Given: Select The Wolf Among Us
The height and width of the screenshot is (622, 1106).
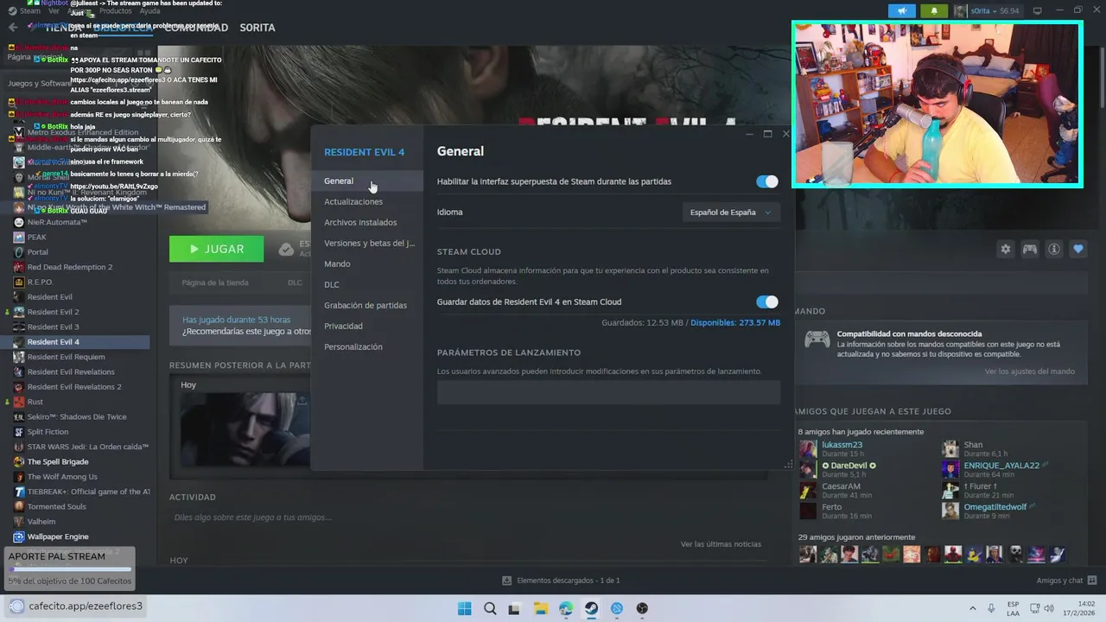Looking at the screenshot, I should 62,477.
